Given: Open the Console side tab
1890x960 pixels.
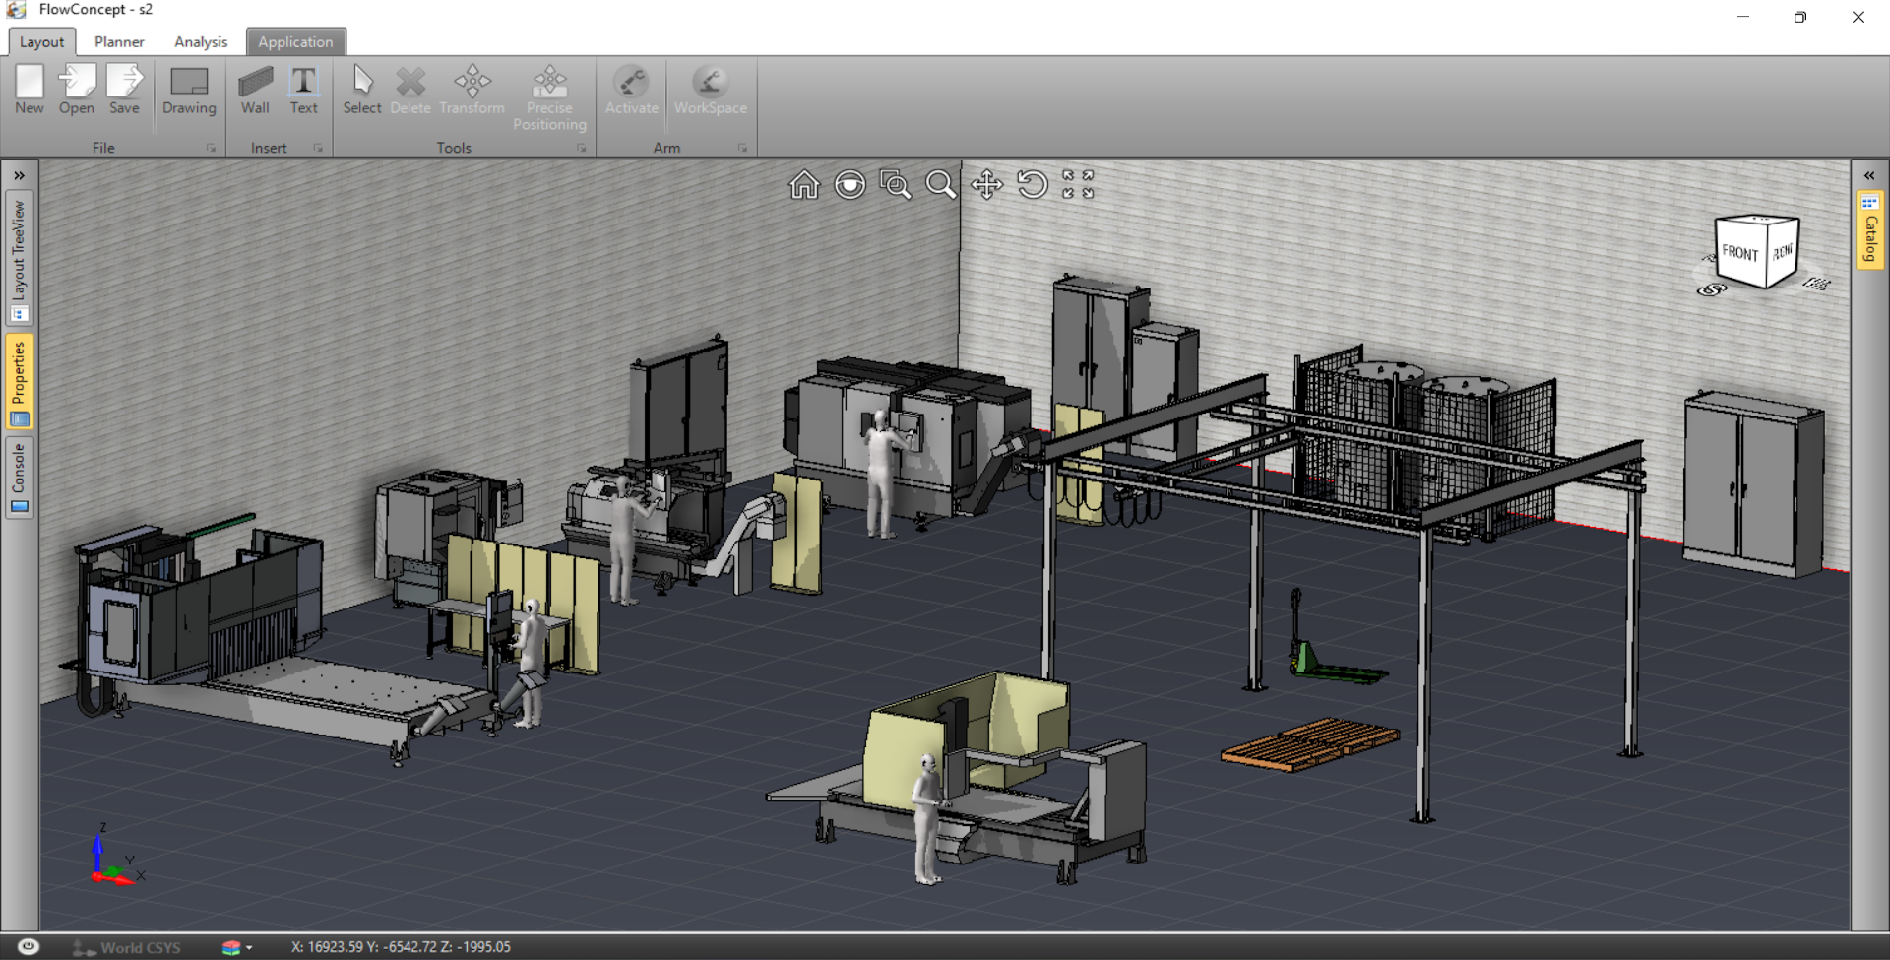Looking at the screenshot, I should click(19, 478).
